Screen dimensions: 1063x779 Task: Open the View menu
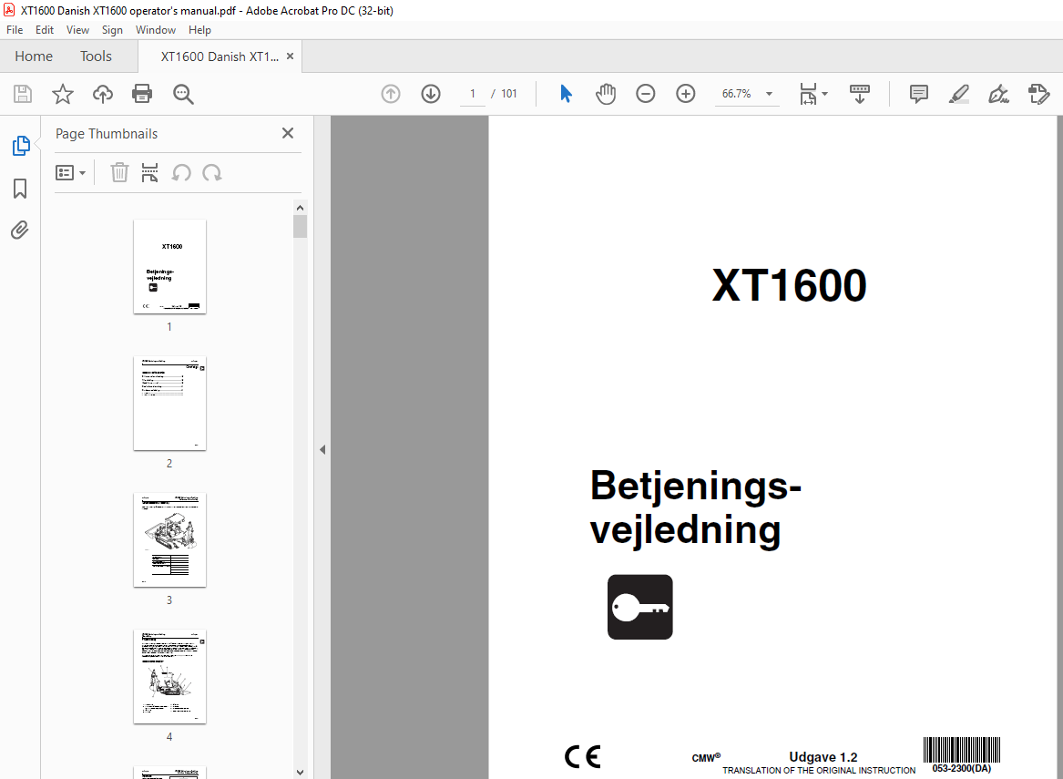click(x=78, y=30)
